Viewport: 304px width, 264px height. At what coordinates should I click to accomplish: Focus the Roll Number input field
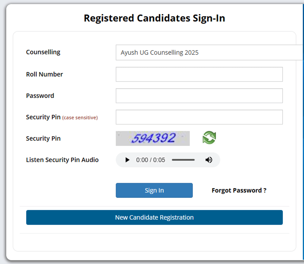point(199,74)
